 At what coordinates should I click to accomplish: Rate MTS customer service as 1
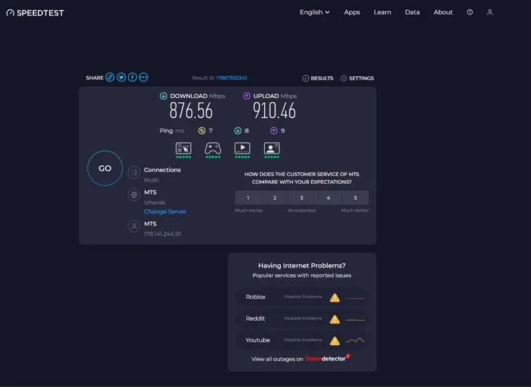pos(248,198)
